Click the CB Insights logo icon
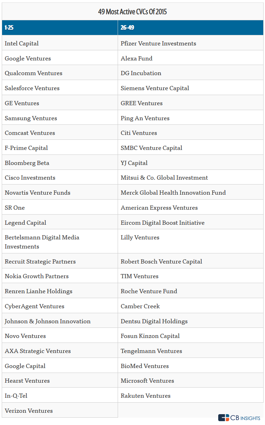The height and width of the screenshot is (425, 265). click(x=223, y=418)
